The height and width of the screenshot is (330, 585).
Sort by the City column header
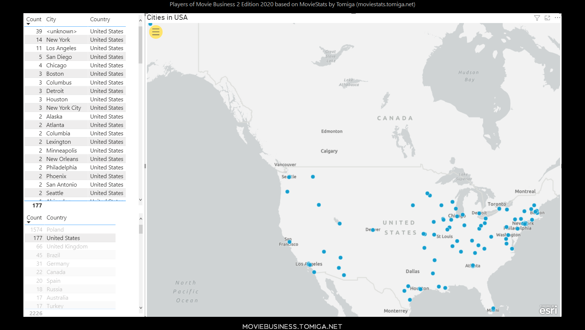(51, 19)
